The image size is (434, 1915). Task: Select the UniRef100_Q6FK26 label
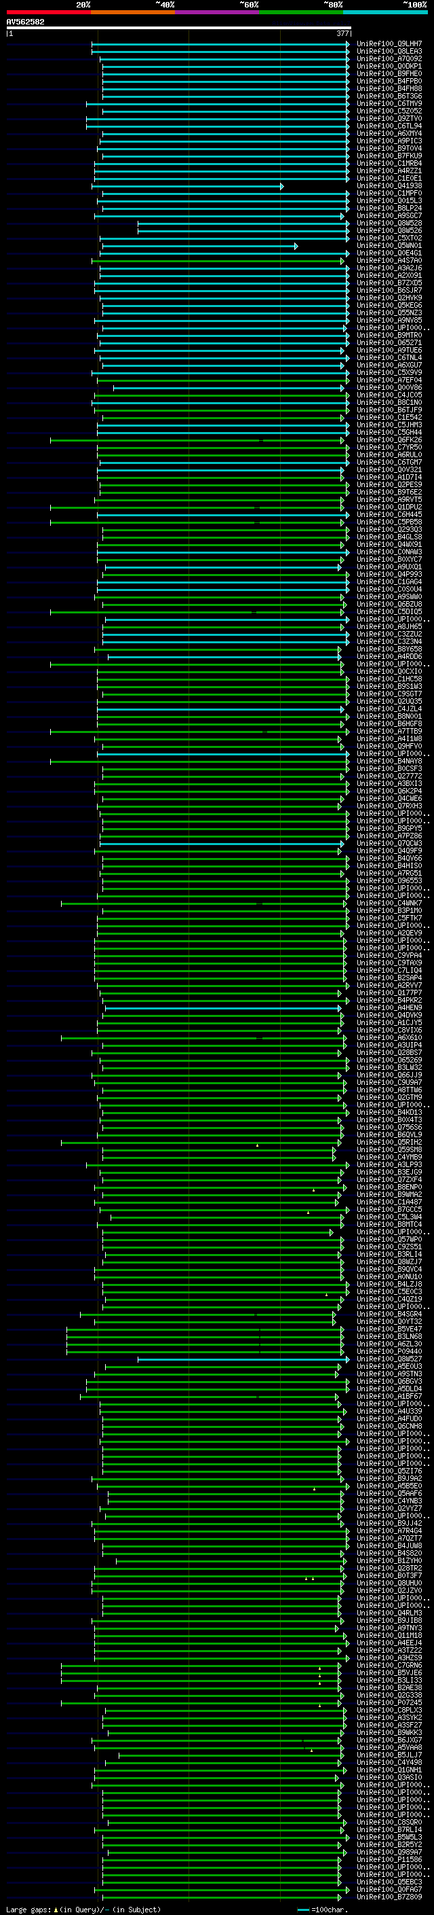click(x=389, y=440)
